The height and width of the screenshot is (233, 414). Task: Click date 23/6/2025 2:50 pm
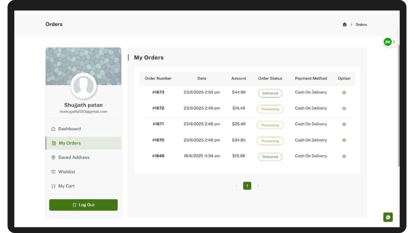pos(202,92)
